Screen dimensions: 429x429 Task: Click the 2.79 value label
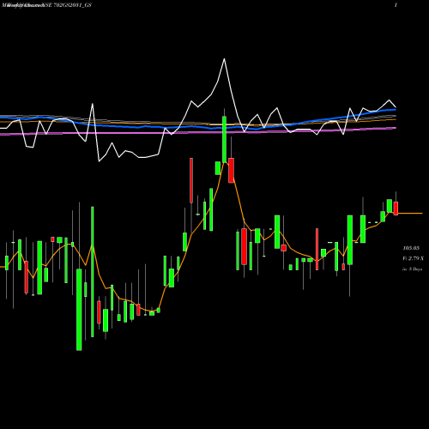tap(414, 258)
